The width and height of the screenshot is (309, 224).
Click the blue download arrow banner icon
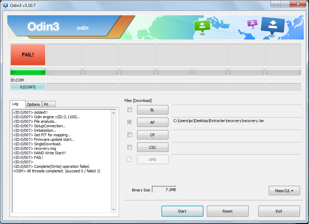(x=273, y=26)
